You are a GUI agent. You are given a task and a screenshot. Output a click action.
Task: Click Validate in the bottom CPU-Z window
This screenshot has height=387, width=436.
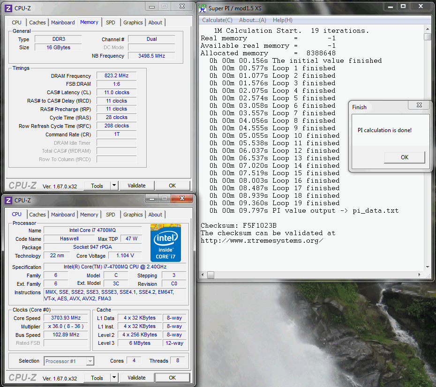coord(136,378)
